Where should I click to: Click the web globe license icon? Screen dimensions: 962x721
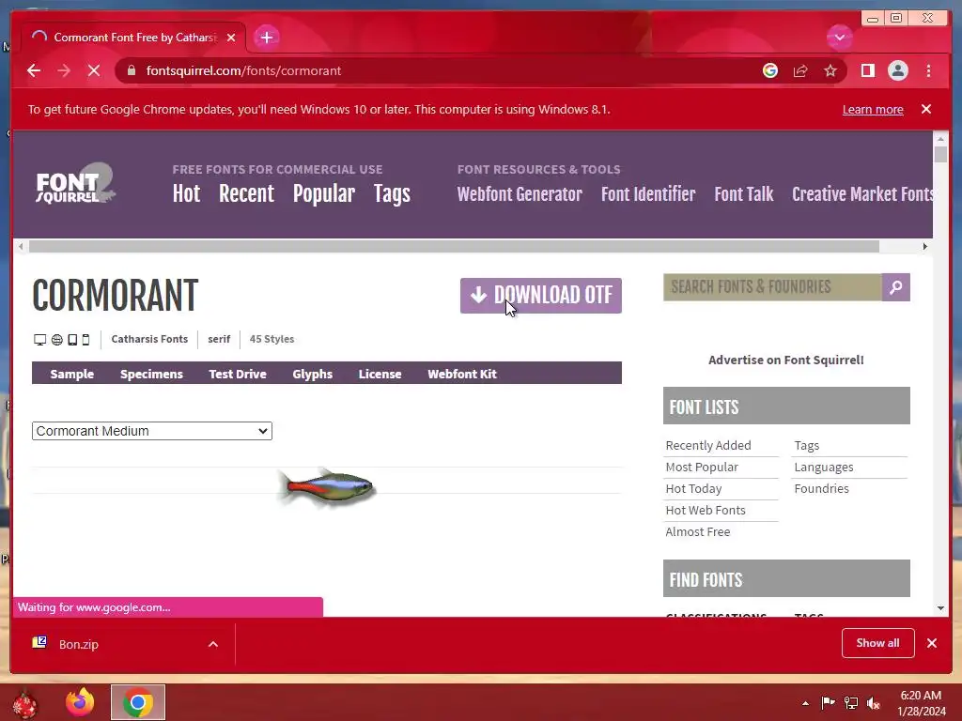pyautogui.click(x=57, y=340)
